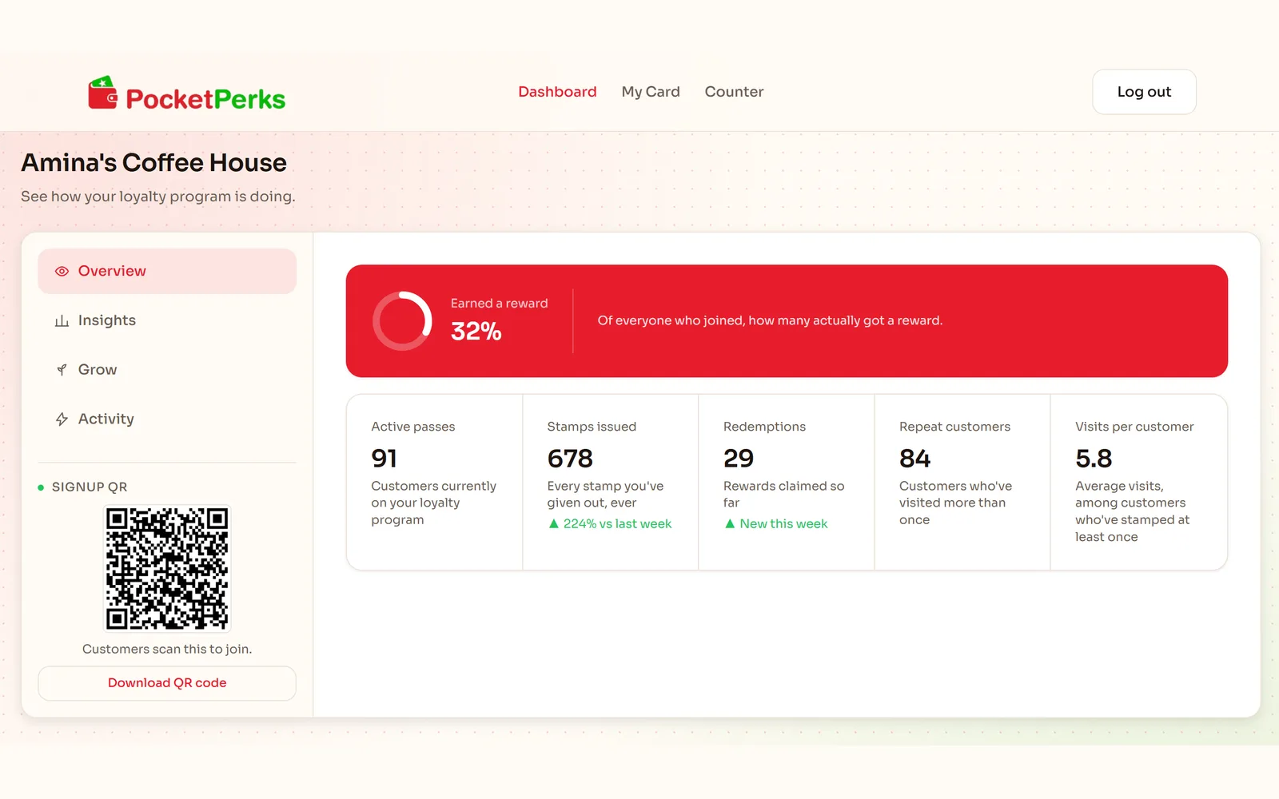The height and width of the screenshot is (799, 1279).
Task: Go to the My Card tab
Action: point(651,92)
